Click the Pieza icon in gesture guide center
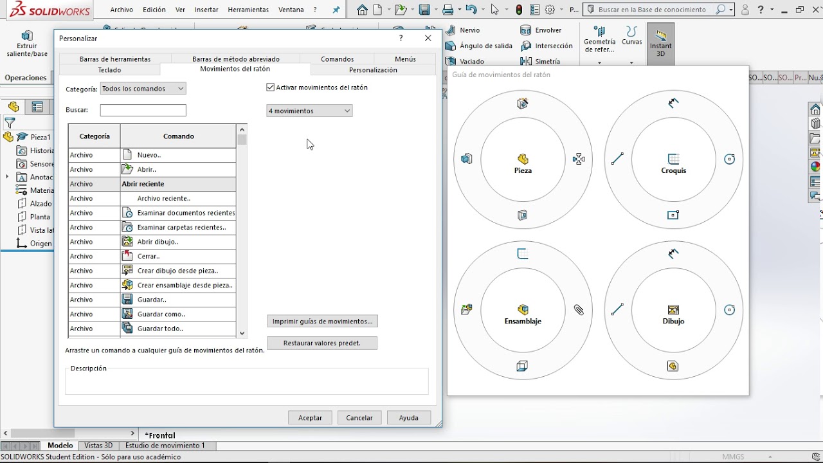This screenshot has width=823, height=463. pyautogui.click(x=523, y=159)
